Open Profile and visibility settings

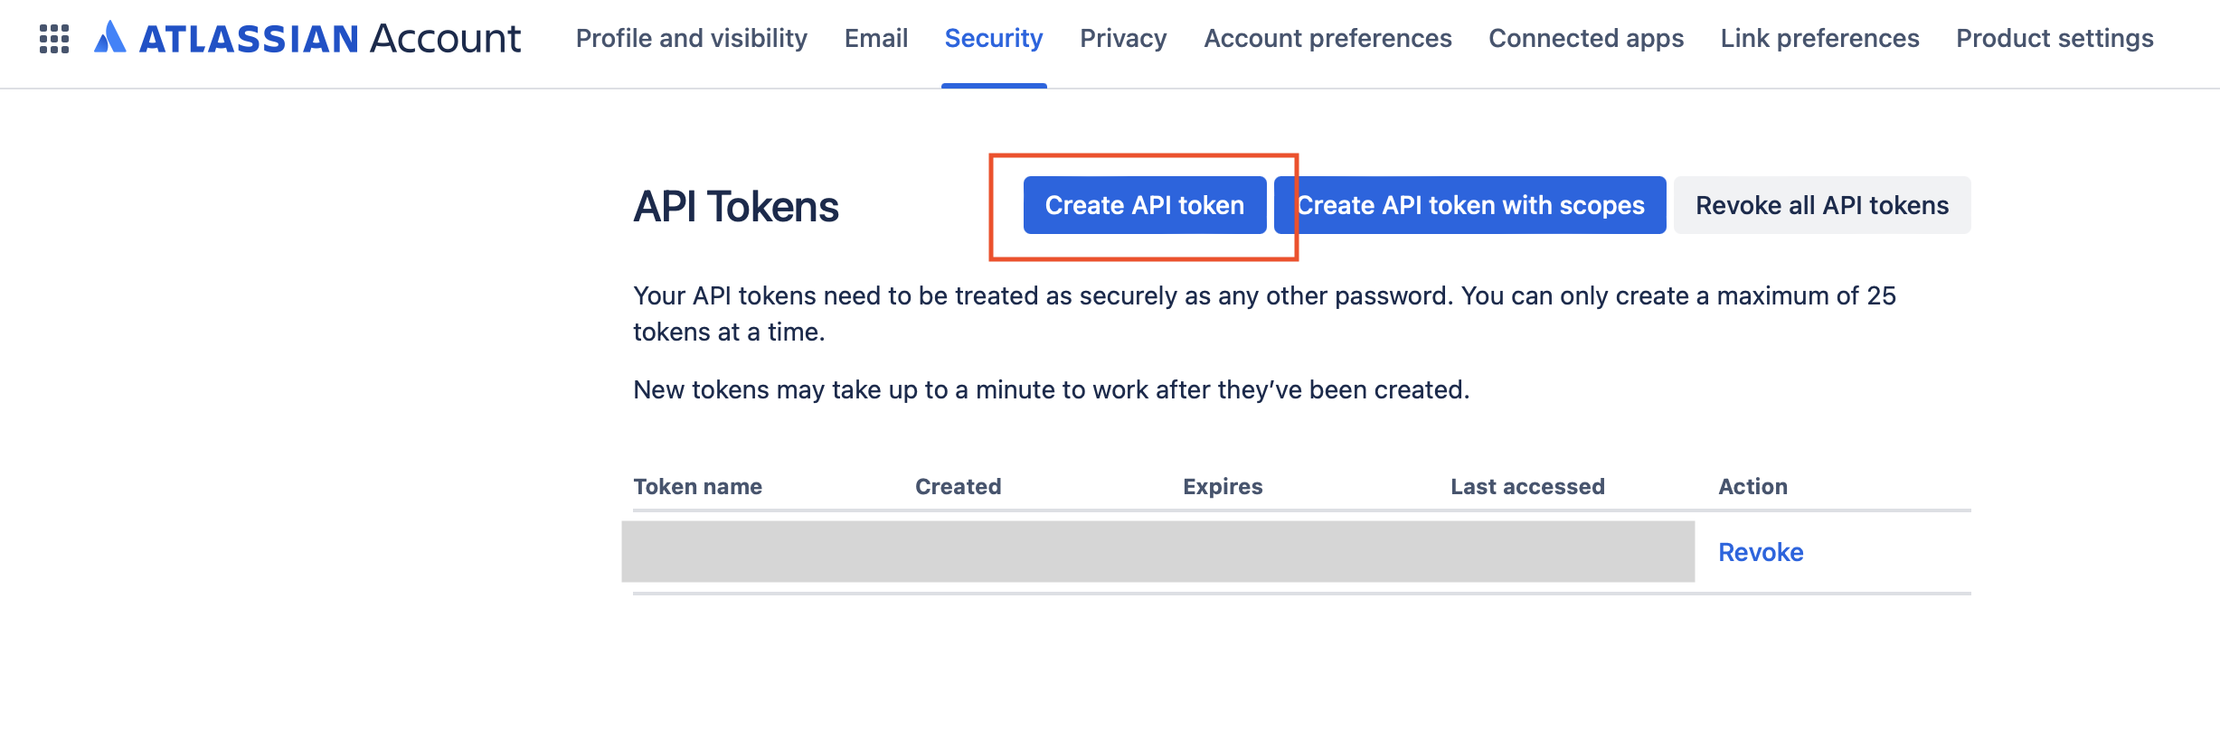point(692,38)
